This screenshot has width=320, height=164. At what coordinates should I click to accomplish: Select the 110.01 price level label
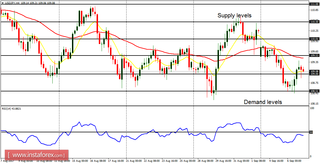(314, 39)
